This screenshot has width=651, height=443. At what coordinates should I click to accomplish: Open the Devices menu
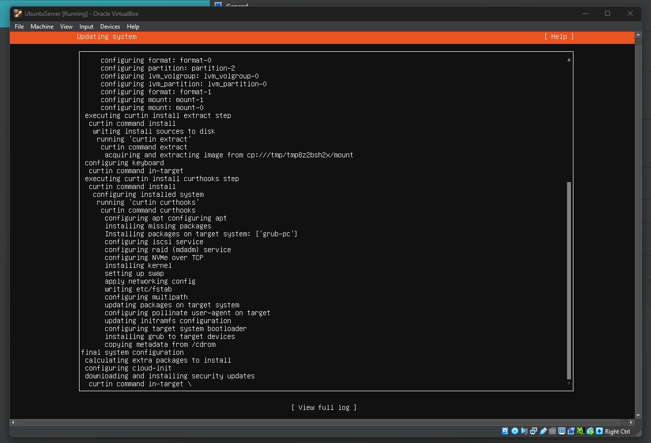pos(110,26)
